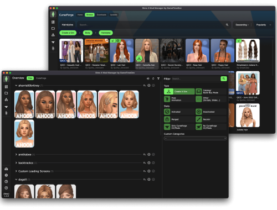Open the Popularity sort dropdown

pos(264,25)
